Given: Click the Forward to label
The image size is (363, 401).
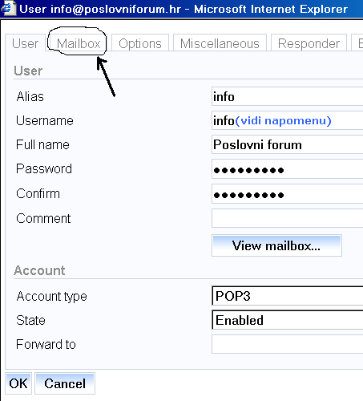Looking at the screenshot, I should point(46,344).
